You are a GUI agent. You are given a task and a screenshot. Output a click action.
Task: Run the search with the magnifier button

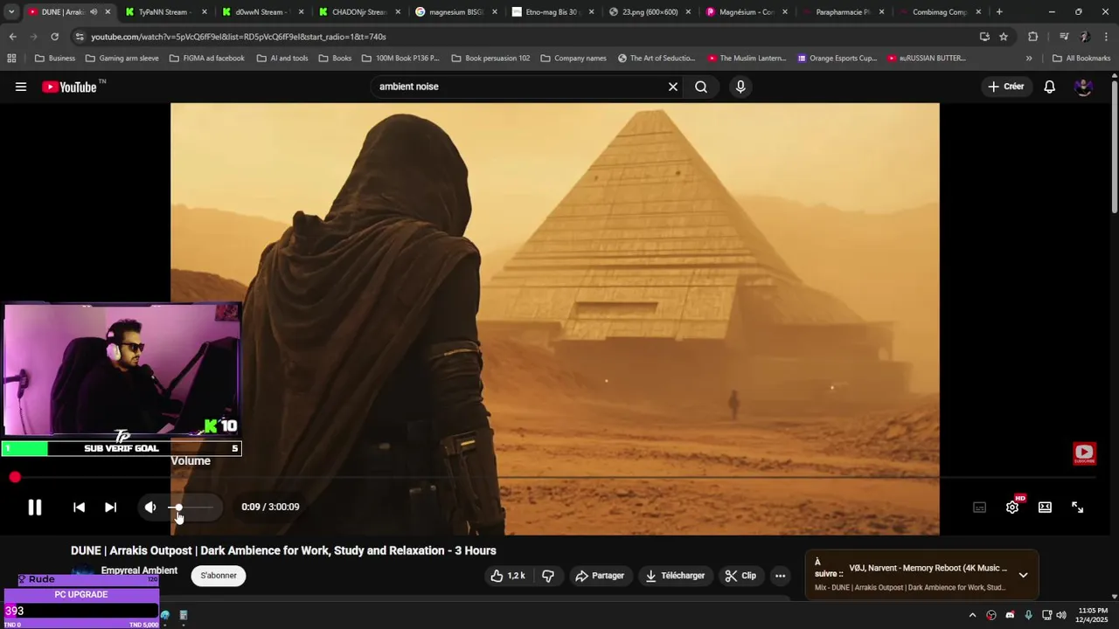[701, 86]
